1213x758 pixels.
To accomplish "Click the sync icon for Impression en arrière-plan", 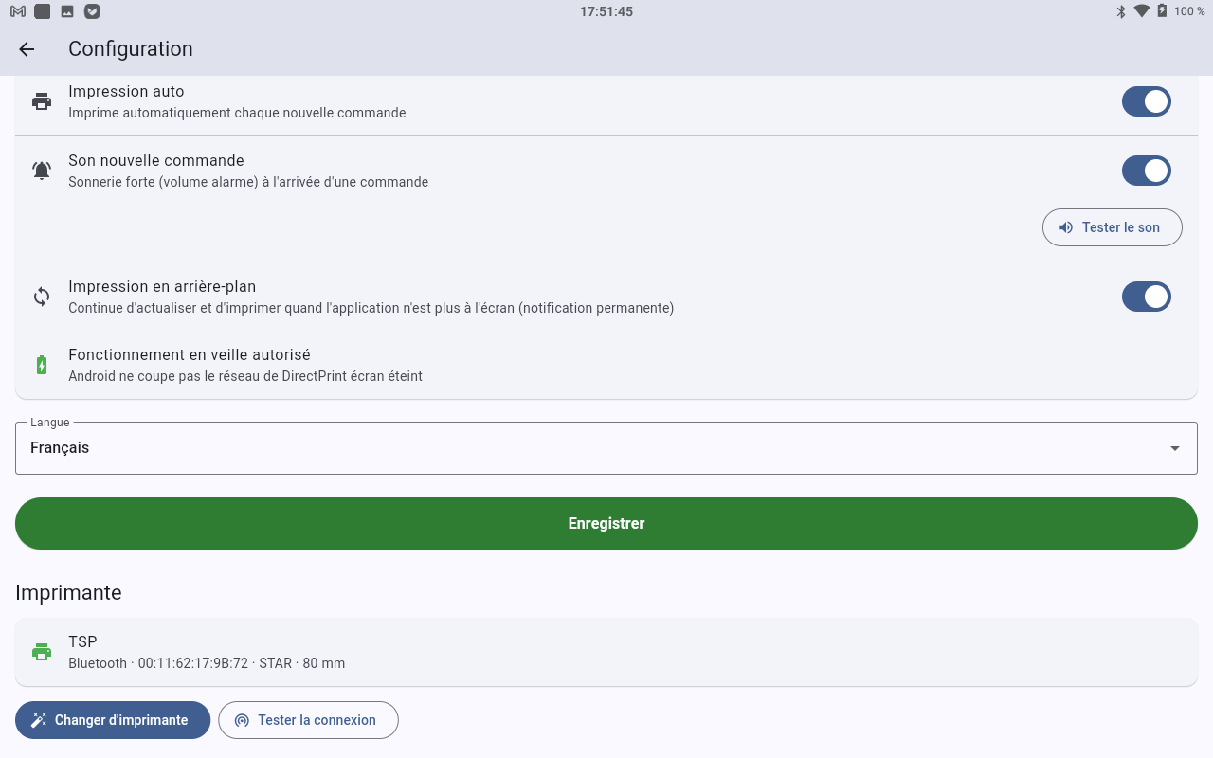I will pos(42,297).
